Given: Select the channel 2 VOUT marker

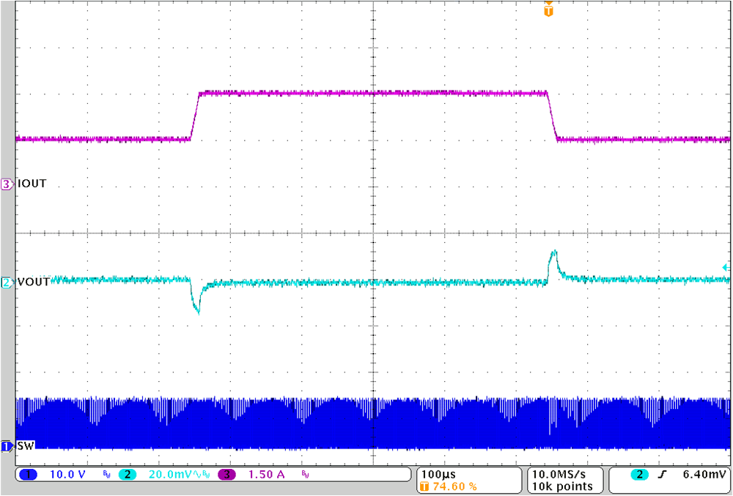Looking at the screenshot, I should (x=5, y=281).
